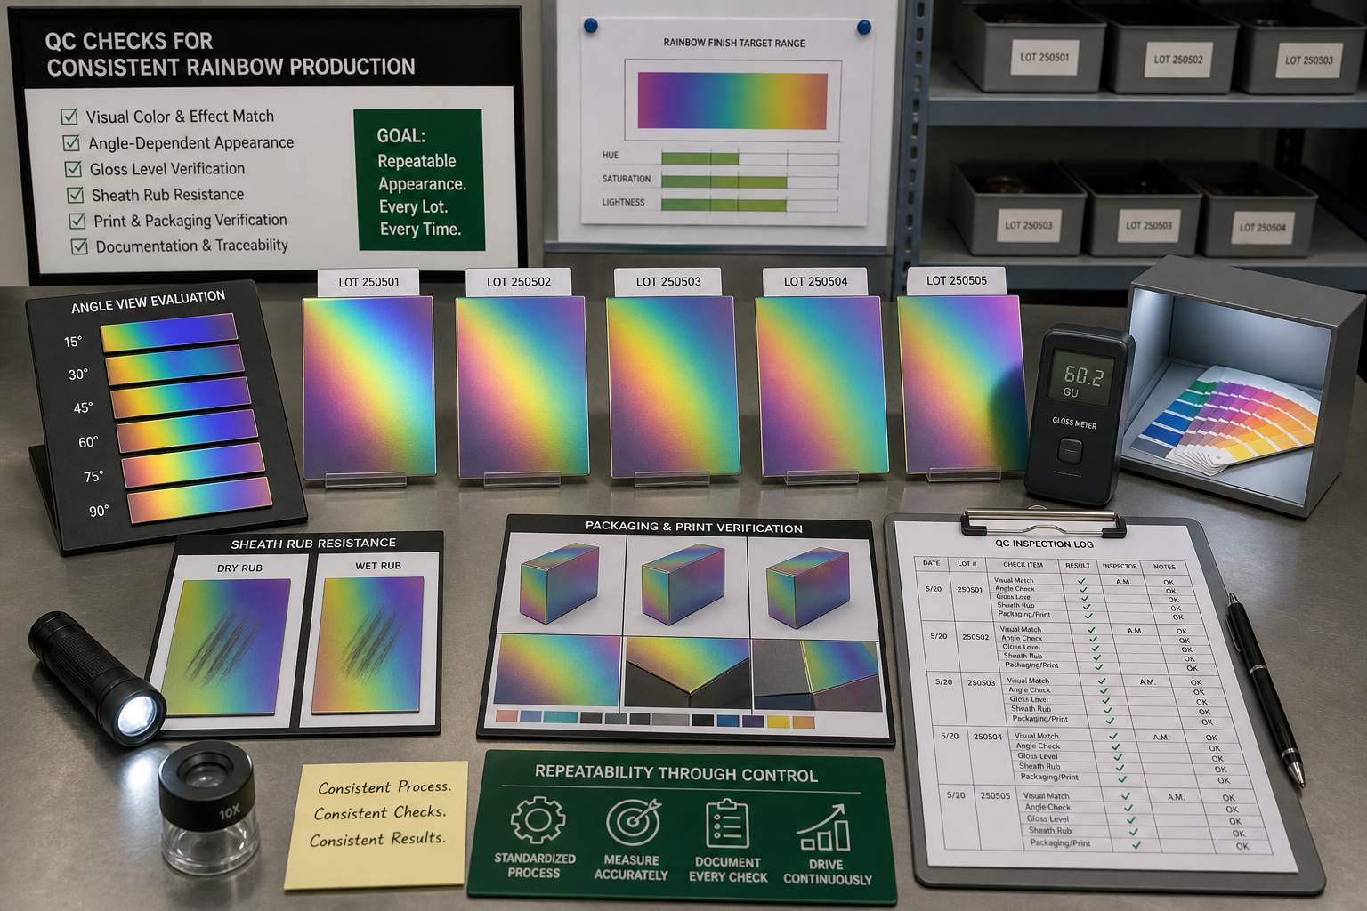This screenshot has width=1367, height=911.
Task: Click the SHEATH RUB RESISTANCE header
Action: [313, 543]
